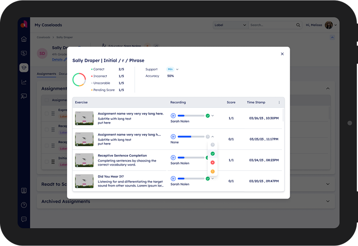Collapse score dropdown on second recording
Screen dimensions: 358x246
click(x=212, y=137)
